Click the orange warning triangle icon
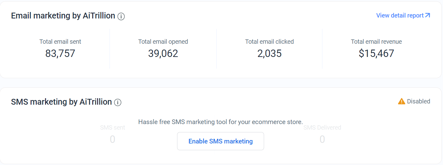The height and width of the screenshot is (165, 443). pos(401,101)
